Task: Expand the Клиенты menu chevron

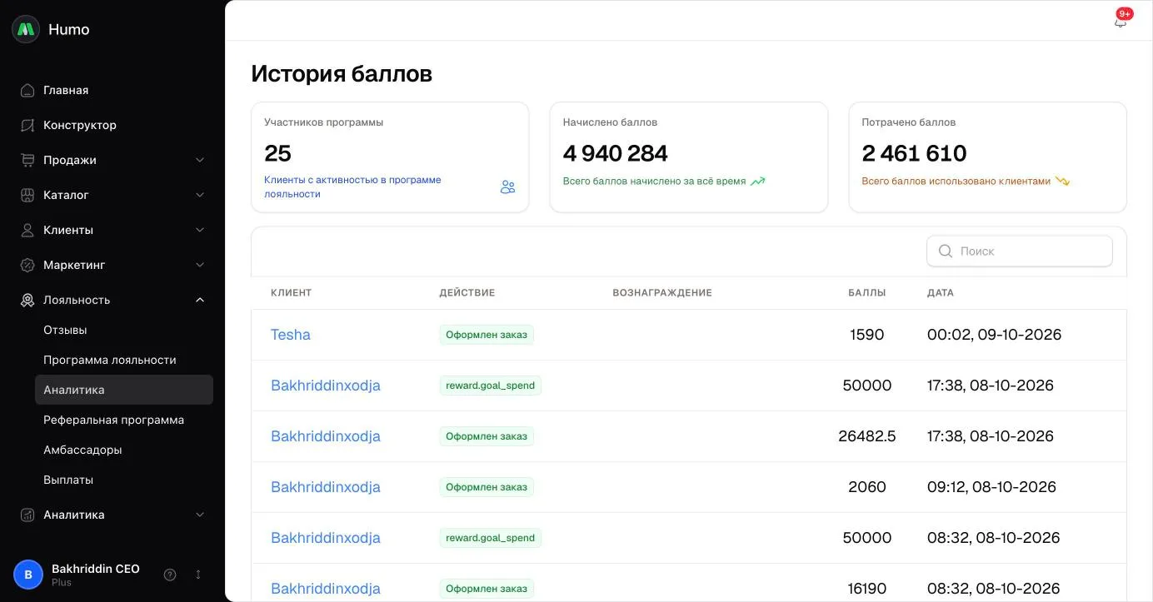Action: 200,230
